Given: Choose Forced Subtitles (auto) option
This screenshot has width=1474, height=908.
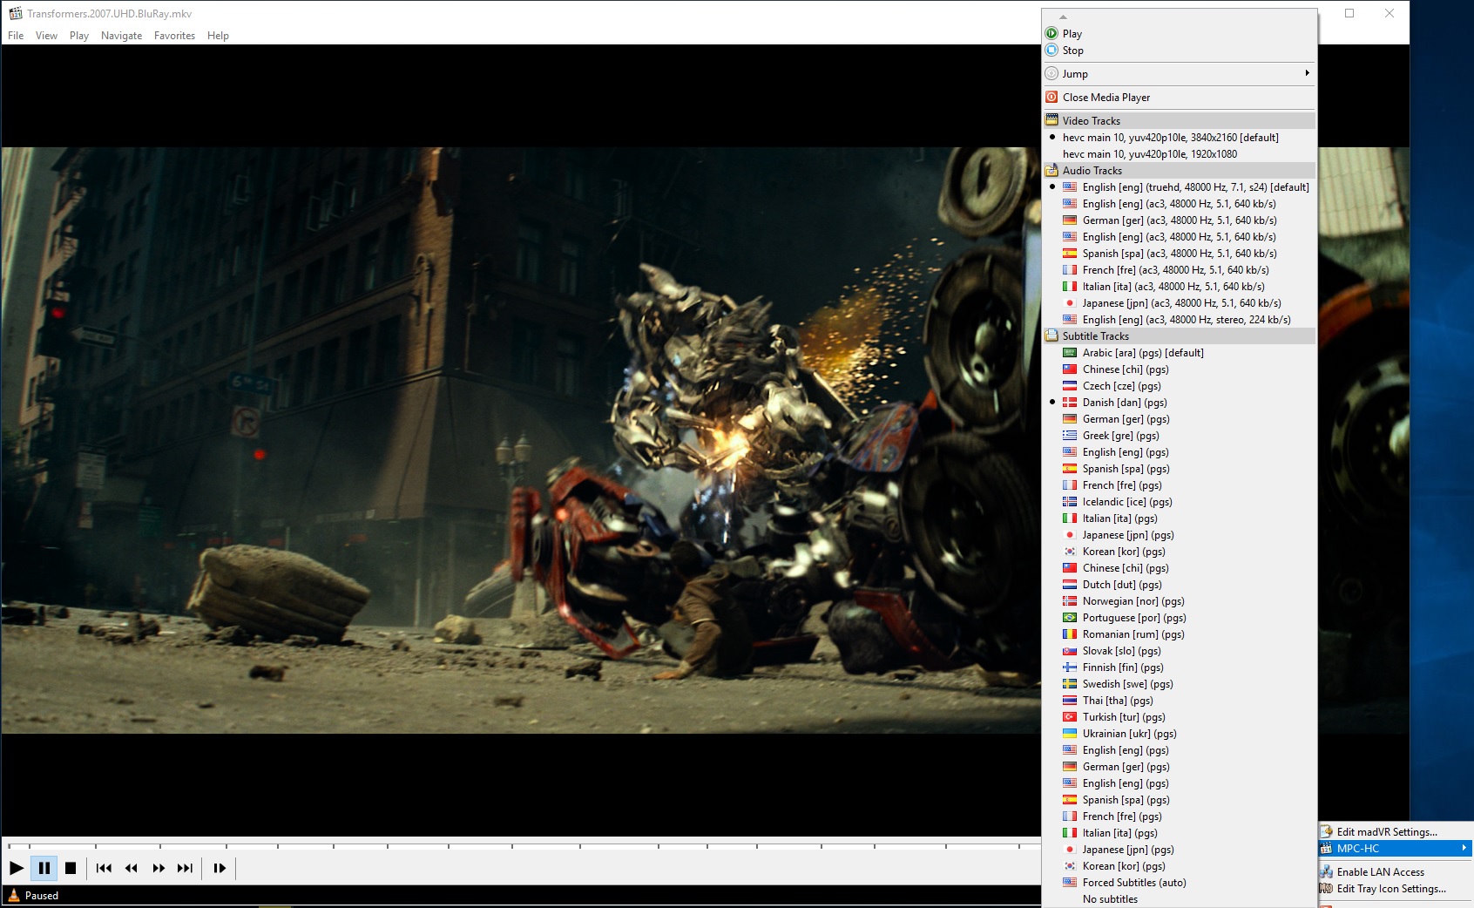Looking at the screenshot, I should point(1180,883).
